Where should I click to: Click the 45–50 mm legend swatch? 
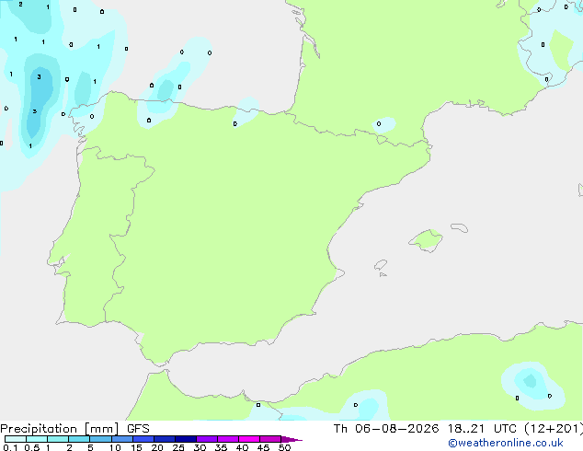pyautogui.click(x=270, y=439)
